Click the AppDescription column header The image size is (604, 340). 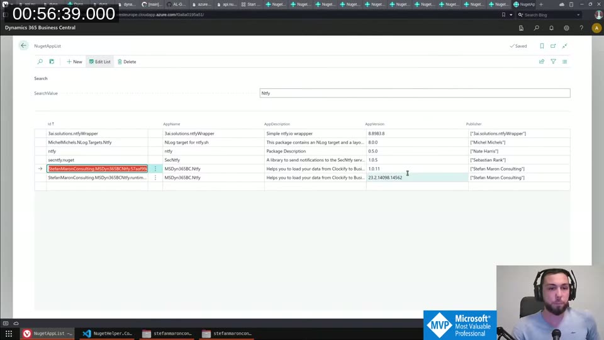[277, 124]
